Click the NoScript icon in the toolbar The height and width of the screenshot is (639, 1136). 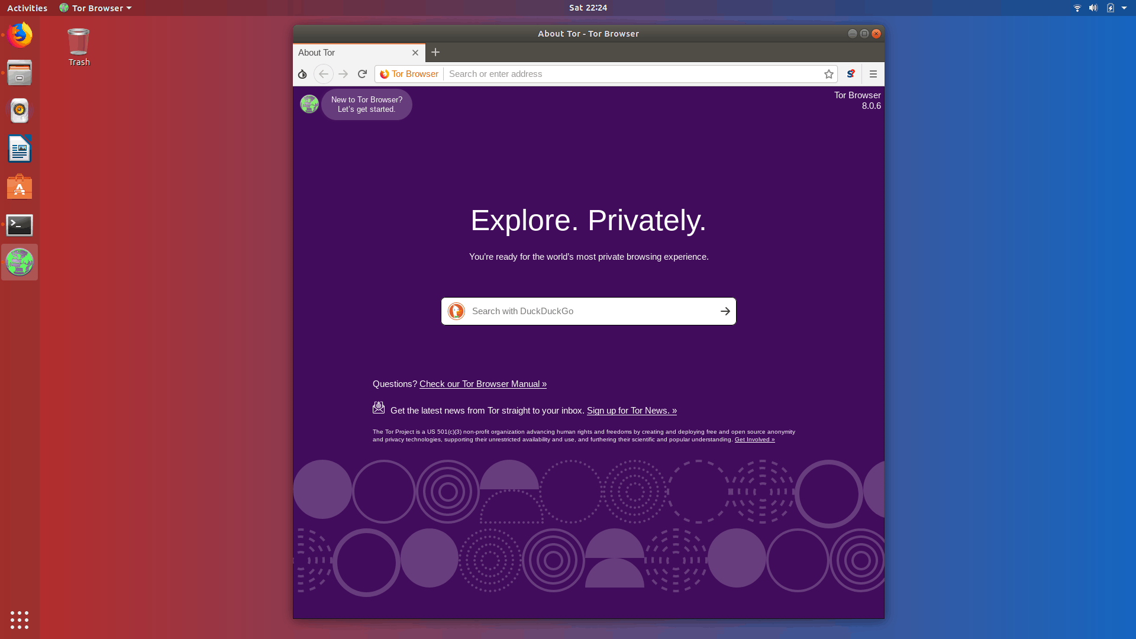850,74
